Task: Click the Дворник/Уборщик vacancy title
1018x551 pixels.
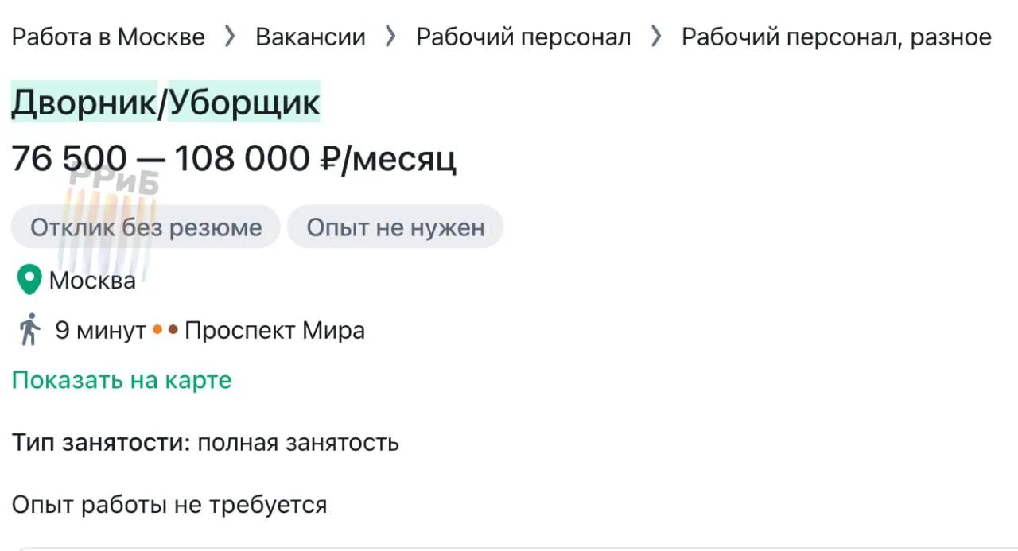Action: click(165, 102)
